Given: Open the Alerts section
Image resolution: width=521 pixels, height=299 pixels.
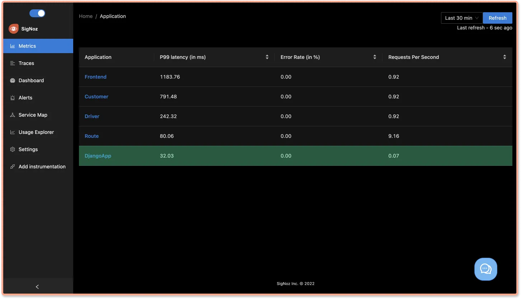Looking at the screenshot, I should coord(25,97).
